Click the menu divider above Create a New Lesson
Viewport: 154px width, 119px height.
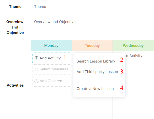99,80
